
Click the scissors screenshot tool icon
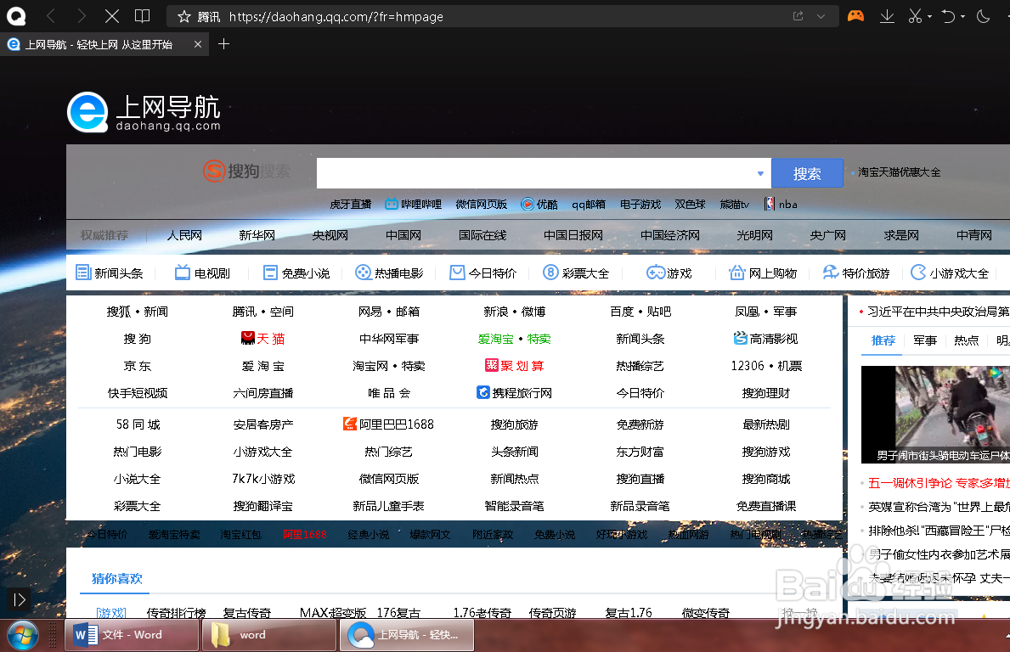point(915,17)
